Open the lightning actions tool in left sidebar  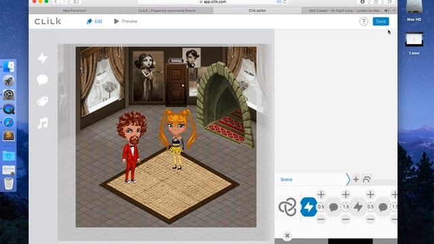42,58
